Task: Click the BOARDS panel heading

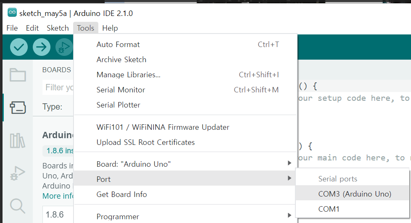Action: pyautogui.click(x=57, y=70)
